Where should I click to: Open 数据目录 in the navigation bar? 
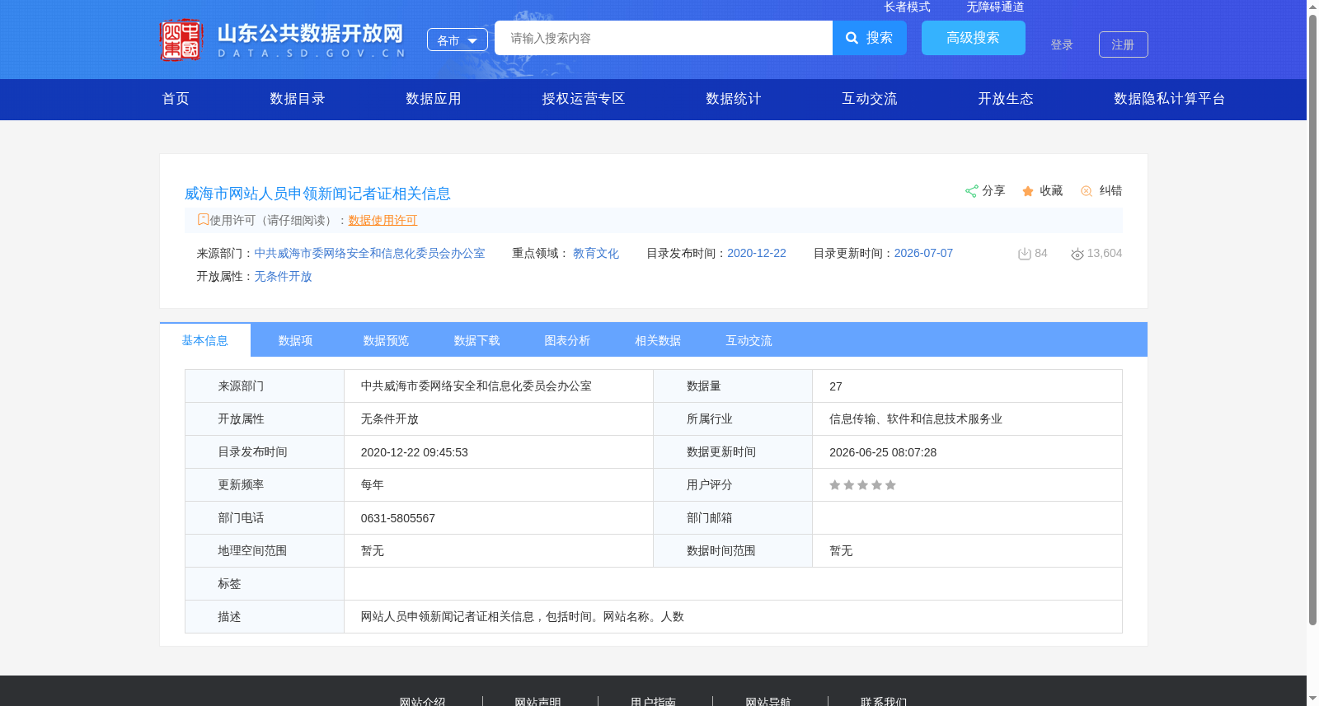[298, 99]
